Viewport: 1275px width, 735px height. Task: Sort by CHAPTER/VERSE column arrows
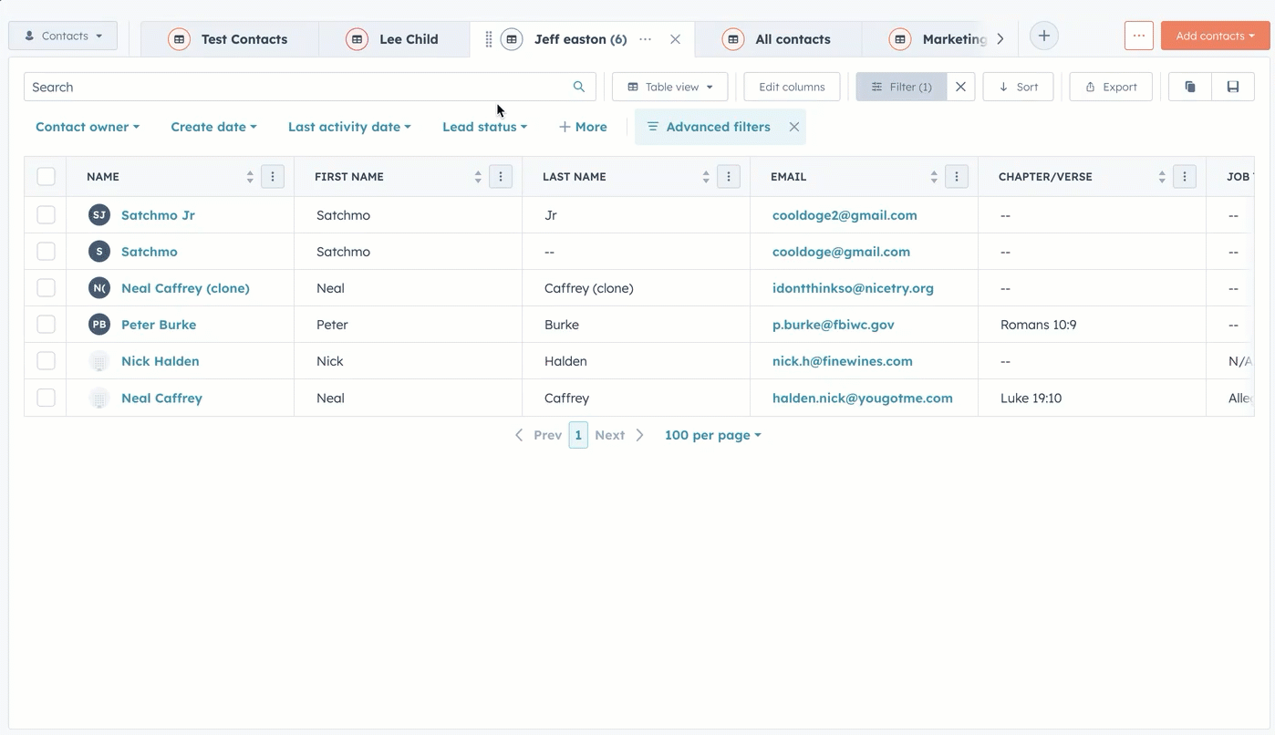(x=1162, y=177)
